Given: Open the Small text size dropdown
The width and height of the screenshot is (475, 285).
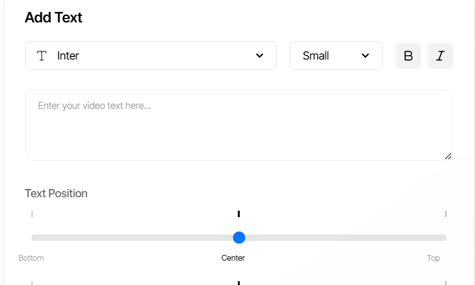Looking at the screenshot, I should tap(336, 56).
